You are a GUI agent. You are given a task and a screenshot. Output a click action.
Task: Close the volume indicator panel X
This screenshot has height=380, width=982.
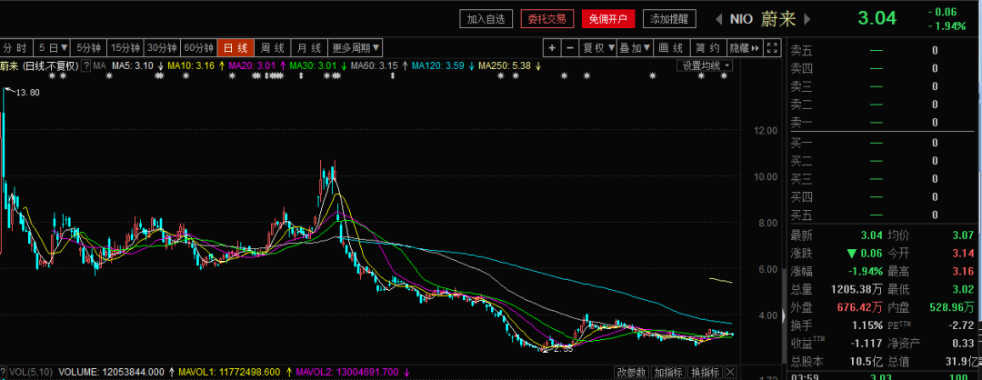pos(729,373)
